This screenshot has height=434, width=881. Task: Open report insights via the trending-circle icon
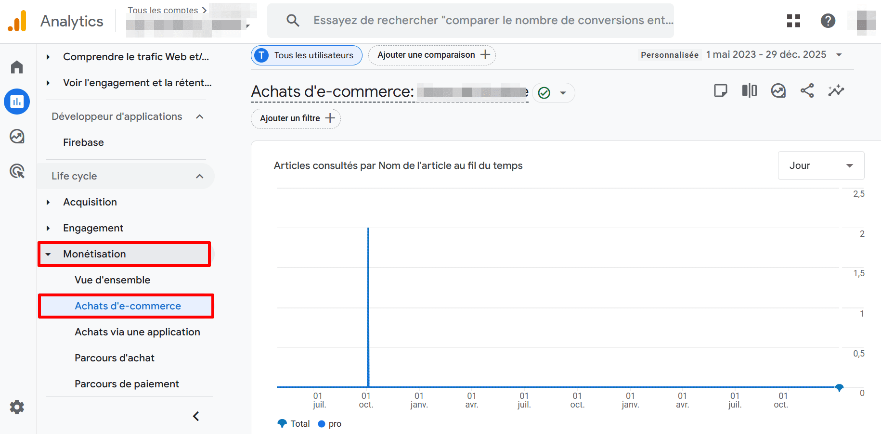778,90
